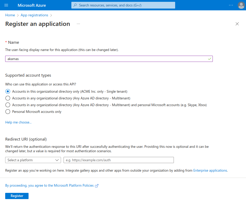Open the top bar ellipsis menu
This screenshot has height=204, width=246.
(231, 5)
